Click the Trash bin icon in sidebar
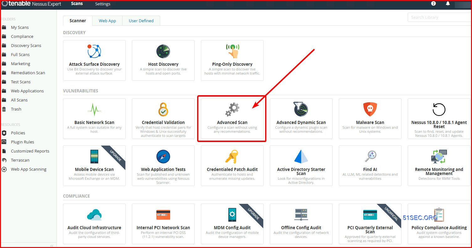472x248 pixels. pyautogui.click(x=4, y=109)
